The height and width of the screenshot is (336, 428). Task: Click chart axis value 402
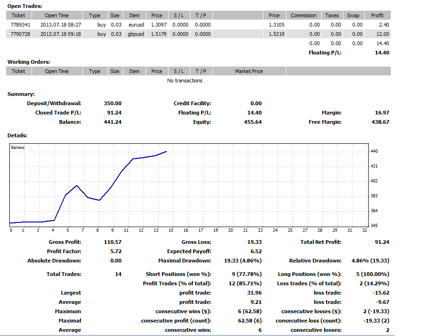pos(374,181)
